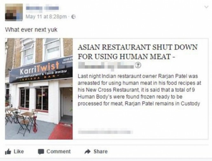Open the May 11 at 8:28pm timestamp
This screenshot has height=161, width=212.
(46, 17)
